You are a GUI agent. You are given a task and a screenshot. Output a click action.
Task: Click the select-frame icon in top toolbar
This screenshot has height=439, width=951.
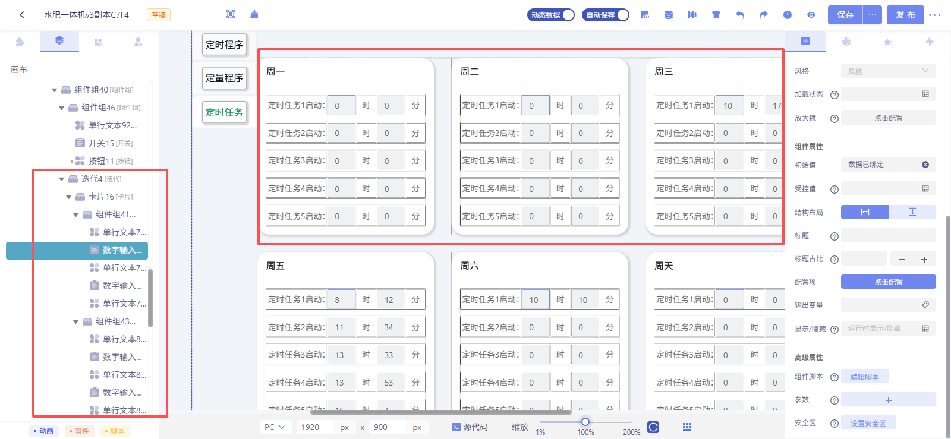click(x=231, y=15)
